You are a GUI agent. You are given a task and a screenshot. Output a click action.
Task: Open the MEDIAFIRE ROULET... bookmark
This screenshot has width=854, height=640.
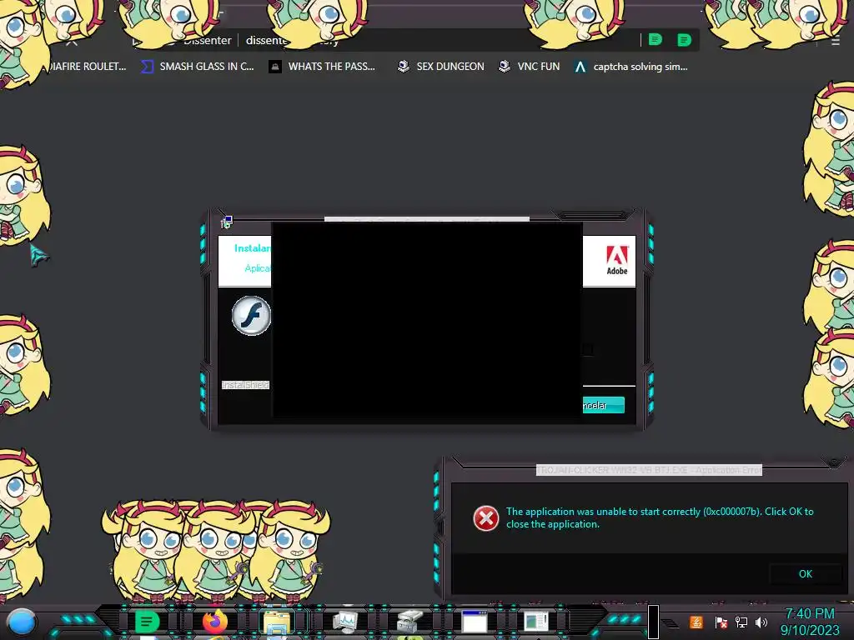(86, 67)
